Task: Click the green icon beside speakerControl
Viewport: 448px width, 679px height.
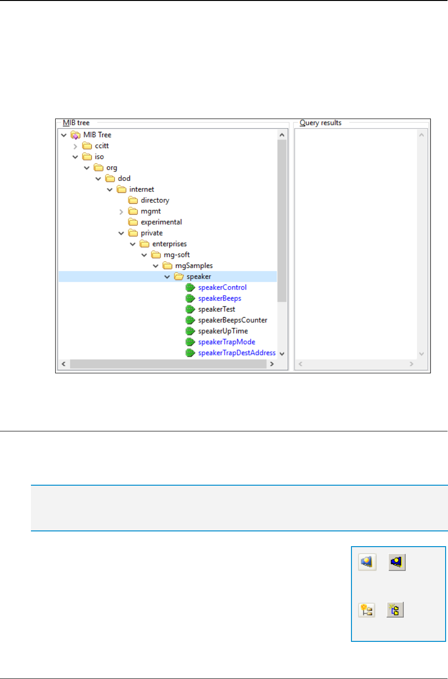Action: (190, 288)
